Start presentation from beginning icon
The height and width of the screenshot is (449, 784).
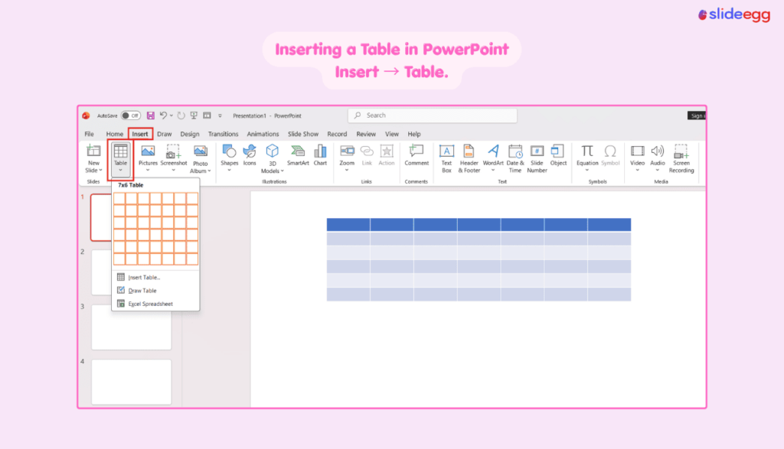(194, 116)
